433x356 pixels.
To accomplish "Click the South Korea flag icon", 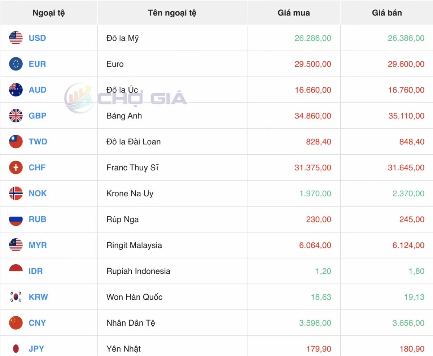I will click(x=16, y=297).
